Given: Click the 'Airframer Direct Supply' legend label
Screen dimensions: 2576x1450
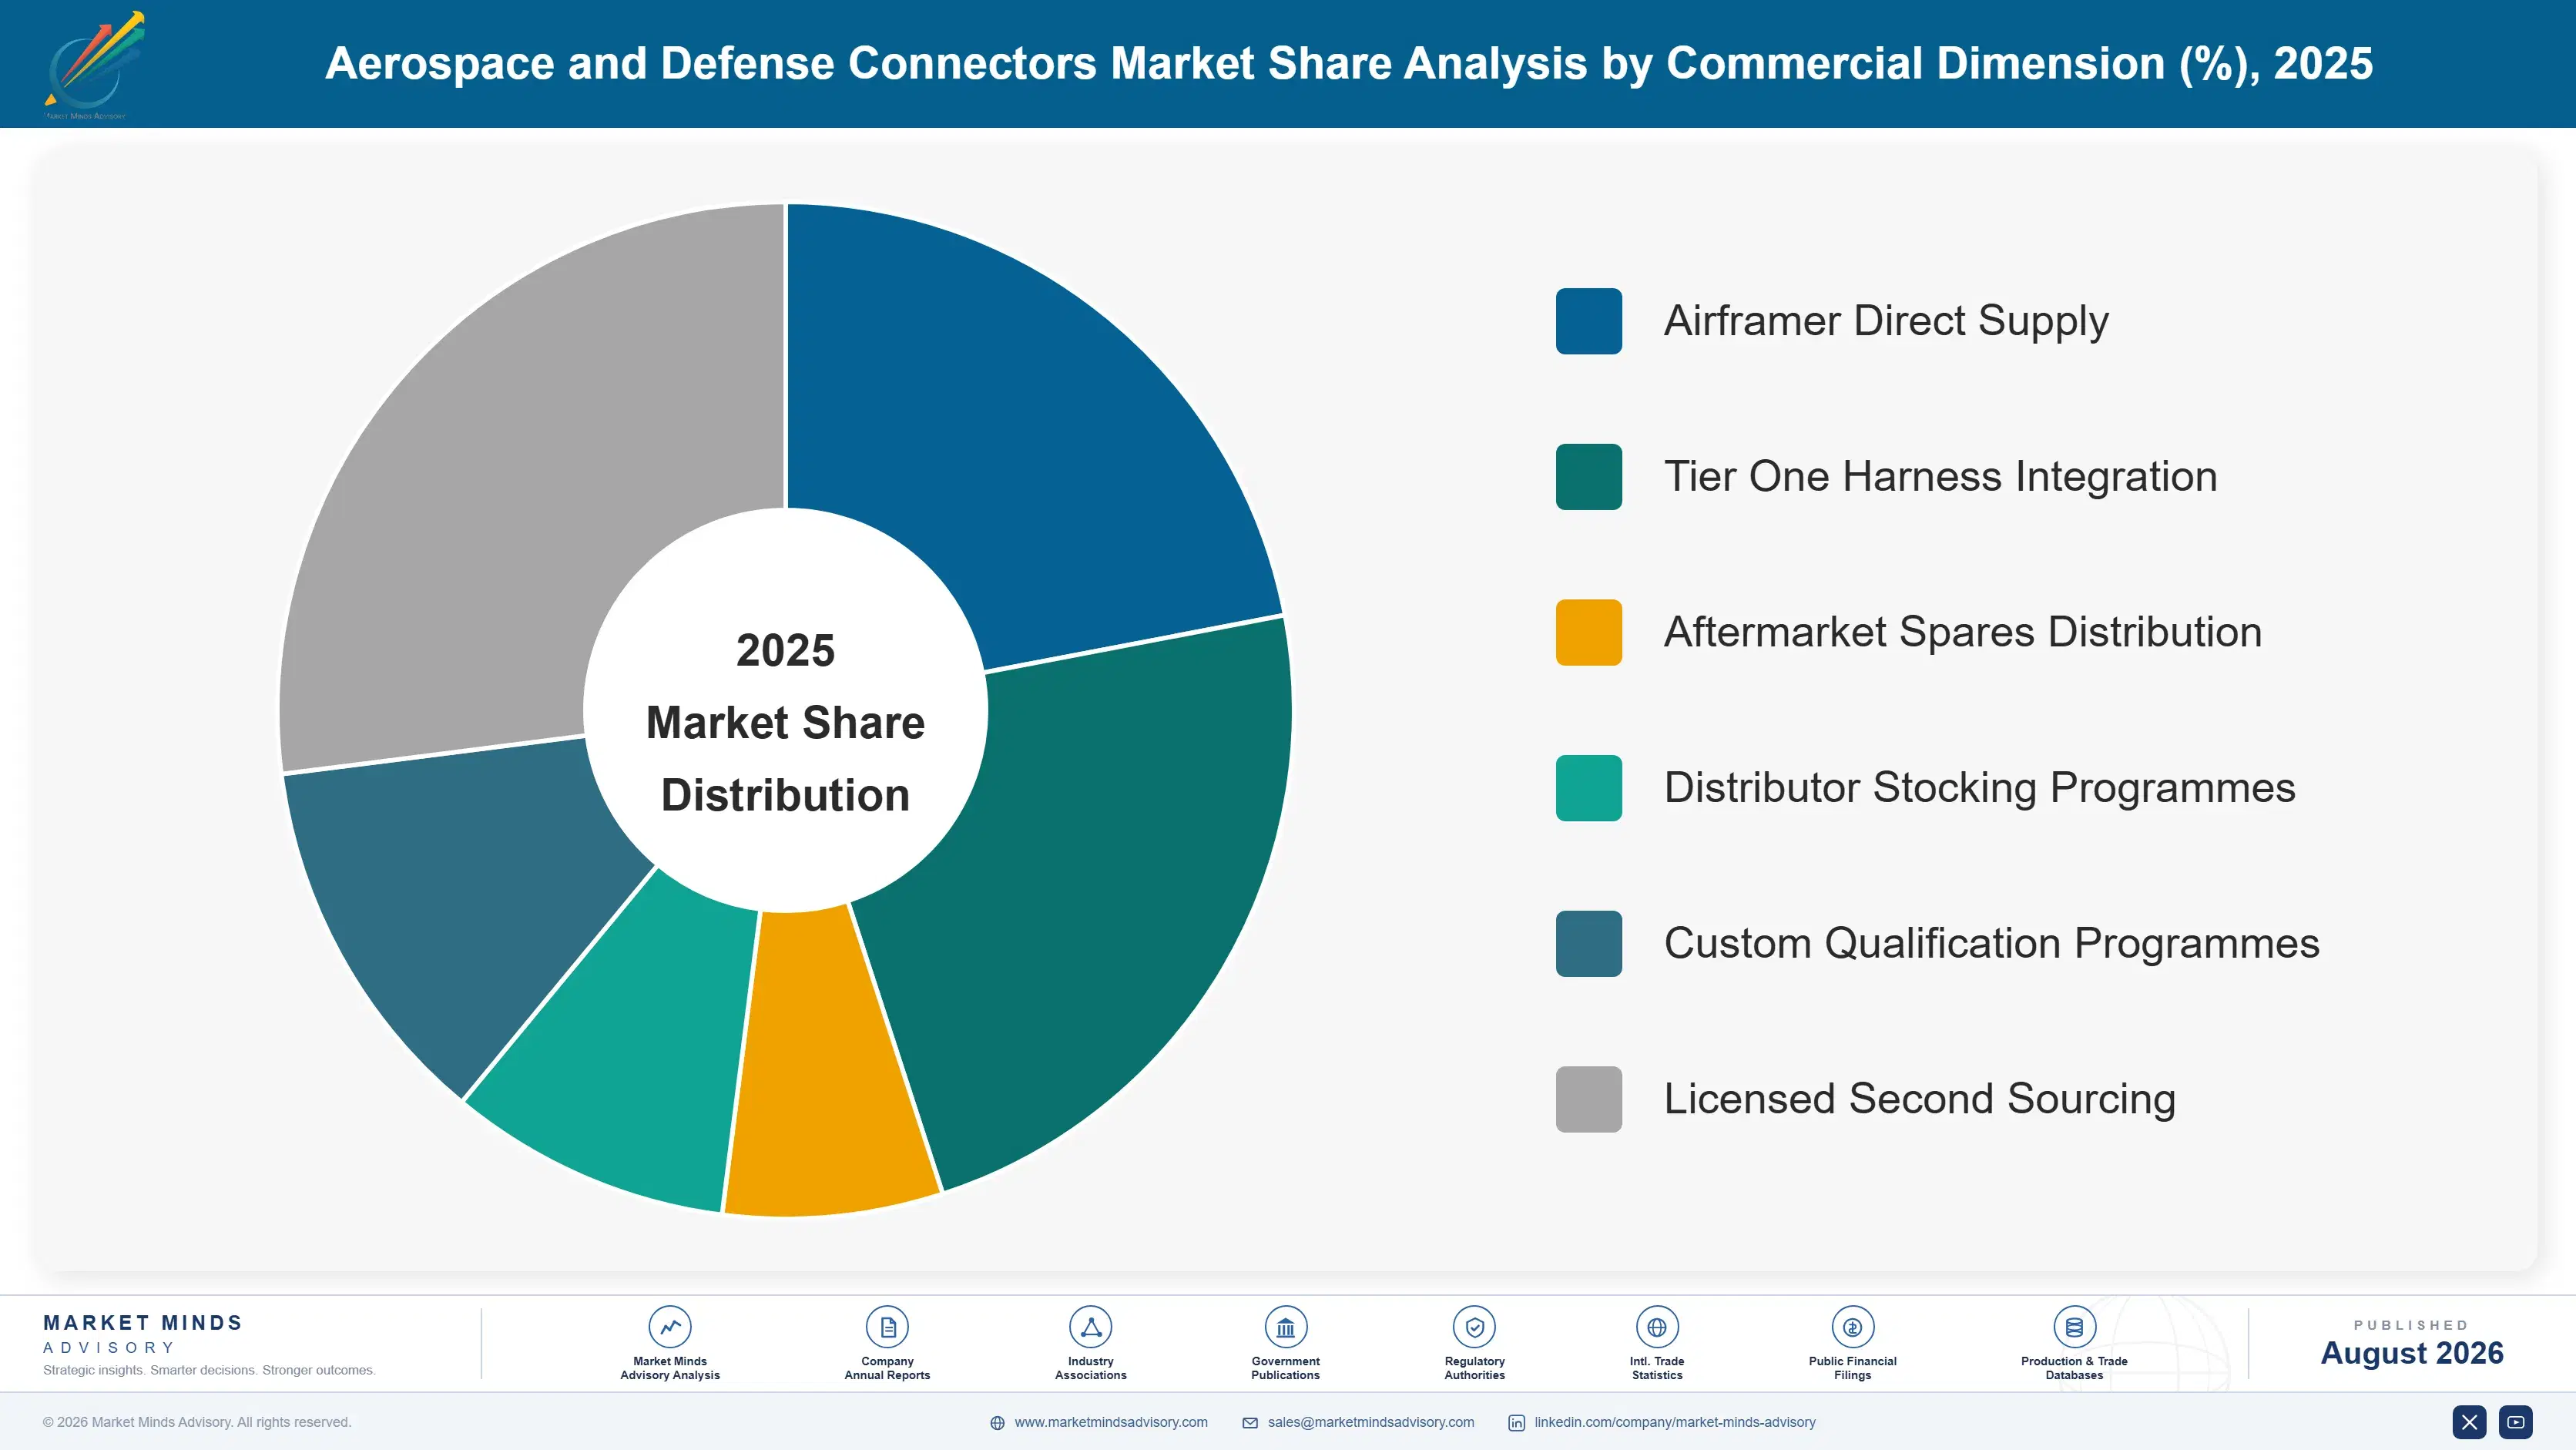Looking at the screenshot, I should tap(1886, 321).
